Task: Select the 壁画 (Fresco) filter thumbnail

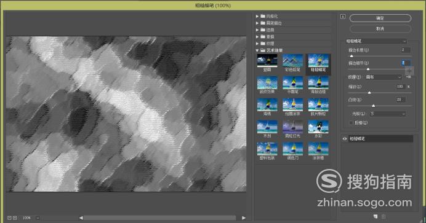Action: [x=267, y=60]
